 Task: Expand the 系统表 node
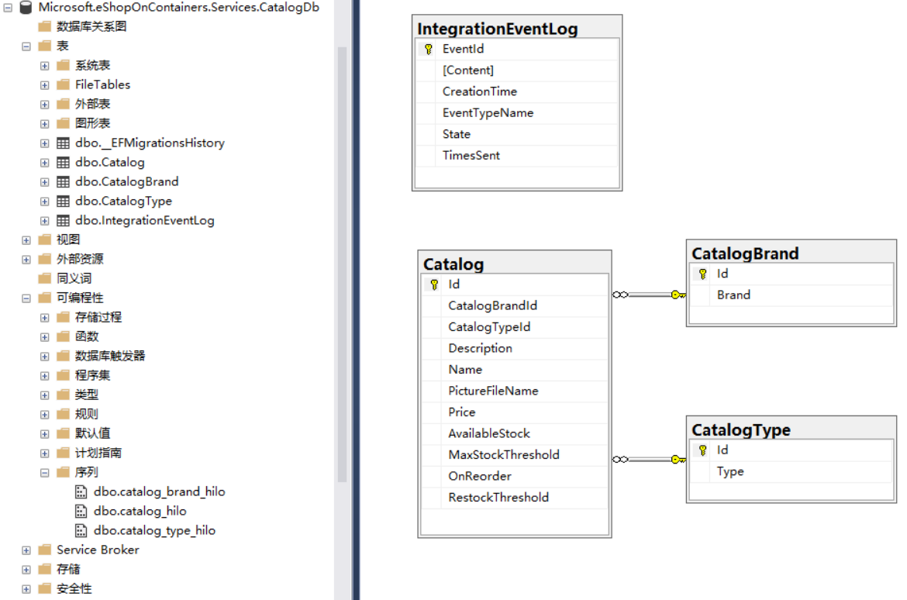point(44,65)
